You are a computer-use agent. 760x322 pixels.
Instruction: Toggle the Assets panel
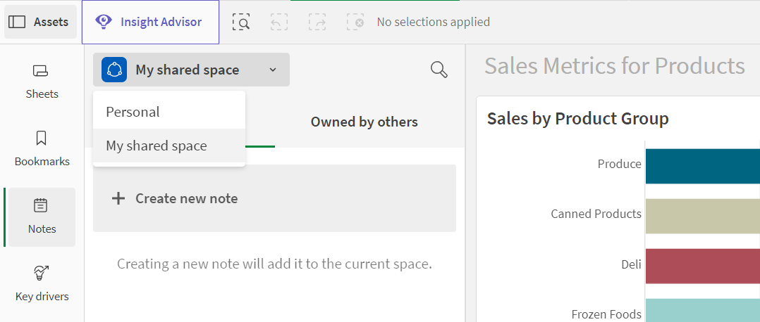pyautogui.click(x=39, y=22)
